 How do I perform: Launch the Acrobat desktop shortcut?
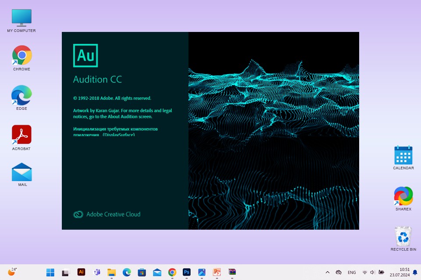click(21, 135)
